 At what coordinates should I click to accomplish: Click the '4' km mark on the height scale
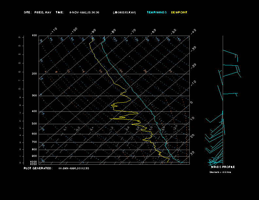click(x=20, y=136)
